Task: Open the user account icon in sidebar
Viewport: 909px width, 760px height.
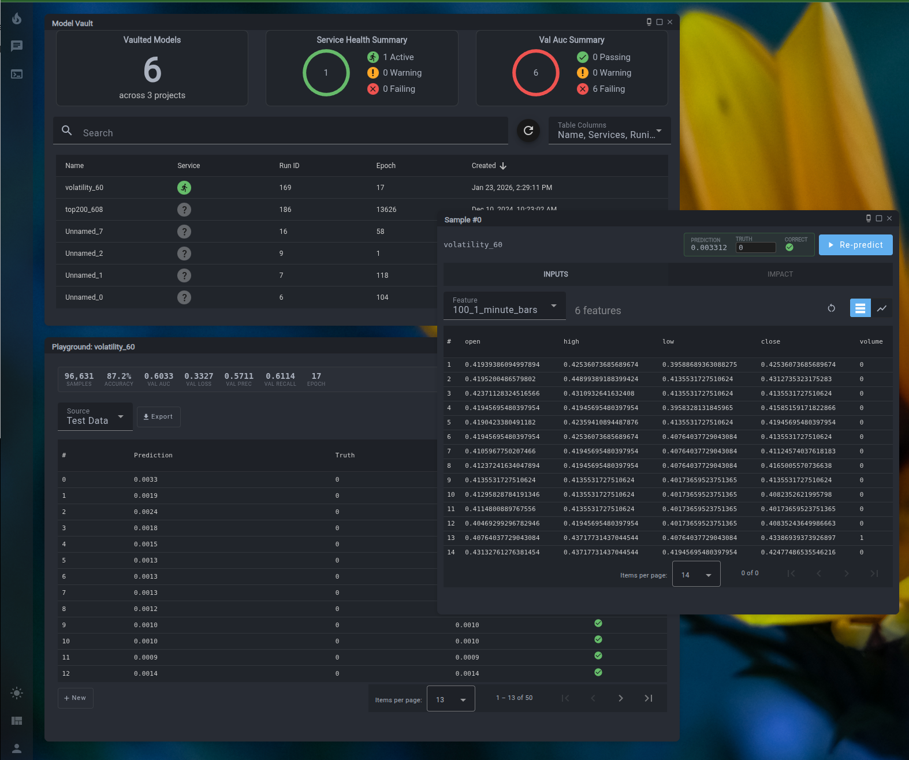Action: pos(17,748)
